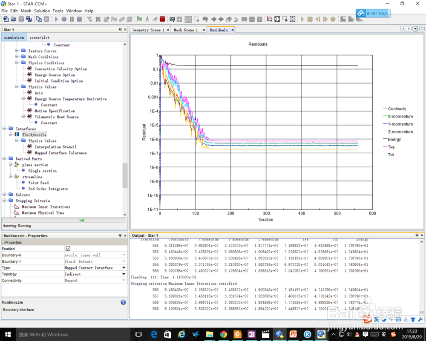Select Maximum Inner Iterations criterion
The height and width of the screenshot is (341, 426).
pyautogui.click(x=46, y=206)
